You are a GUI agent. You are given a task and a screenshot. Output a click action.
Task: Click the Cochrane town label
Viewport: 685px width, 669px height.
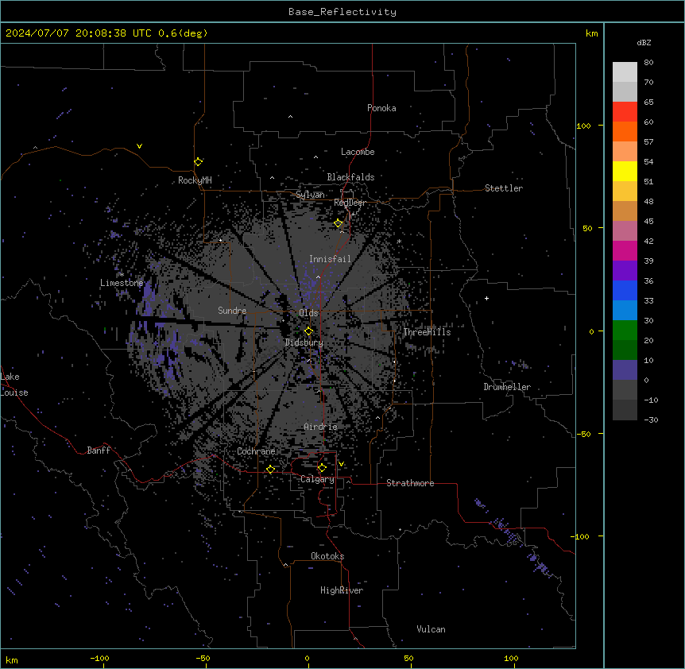(256, 451)
